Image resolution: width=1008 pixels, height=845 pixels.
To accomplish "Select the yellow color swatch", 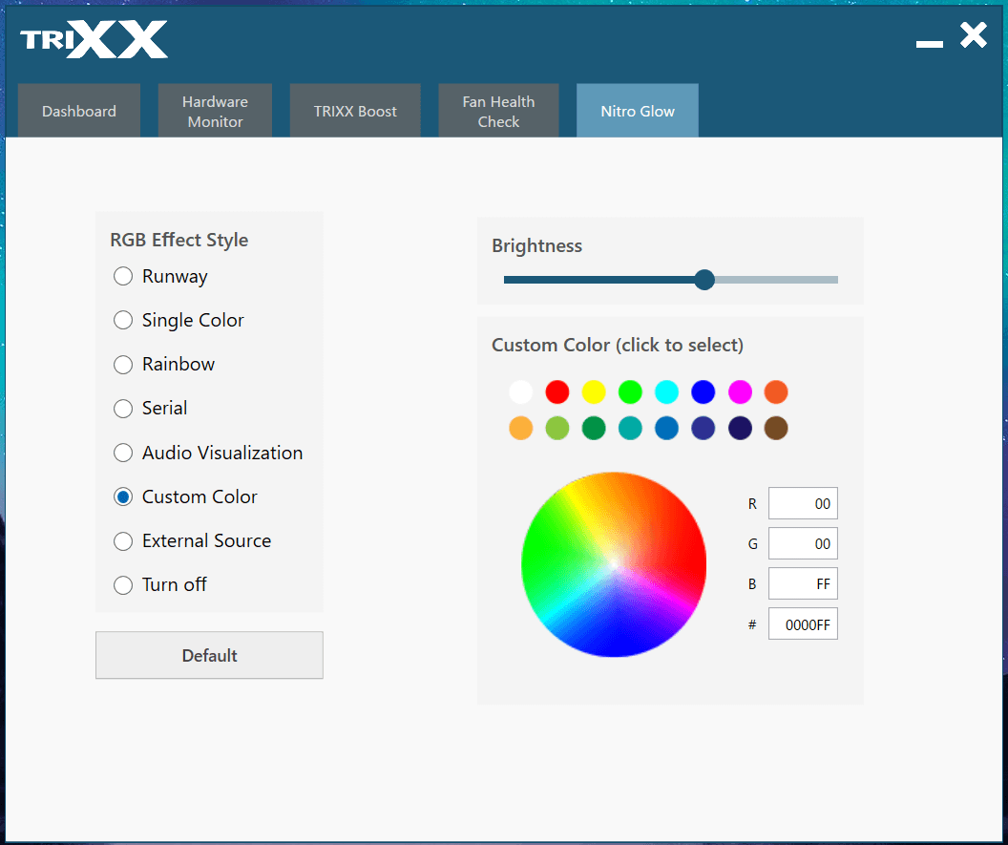I will (594, 391).
